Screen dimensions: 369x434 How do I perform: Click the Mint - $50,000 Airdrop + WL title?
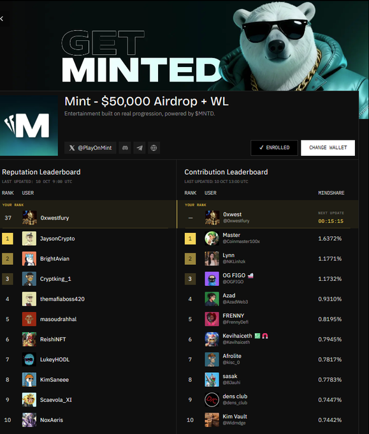coord(147,101)
